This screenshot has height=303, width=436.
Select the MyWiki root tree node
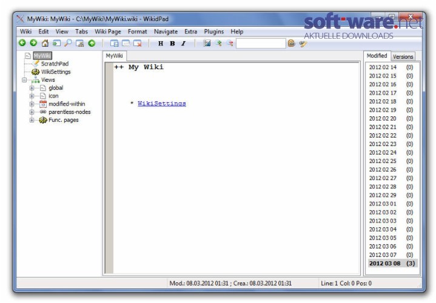point(42,56)
